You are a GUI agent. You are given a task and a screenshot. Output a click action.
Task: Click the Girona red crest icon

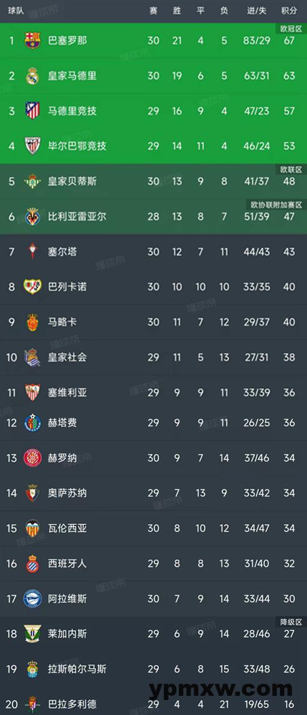(x=32, y=458)
